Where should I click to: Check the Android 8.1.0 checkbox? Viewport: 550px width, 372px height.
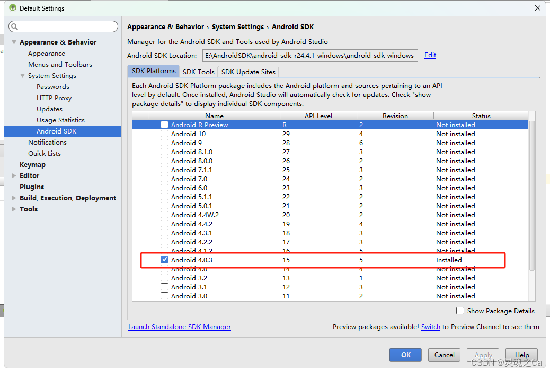(164, 152)
